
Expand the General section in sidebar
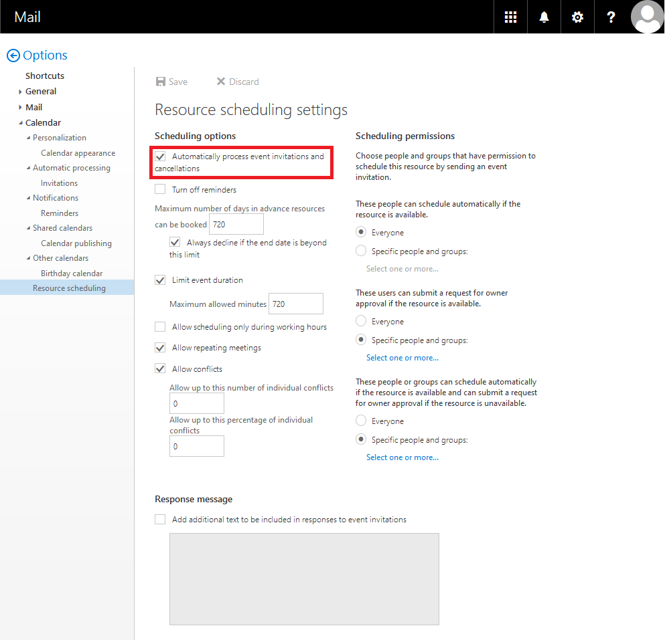21,92
